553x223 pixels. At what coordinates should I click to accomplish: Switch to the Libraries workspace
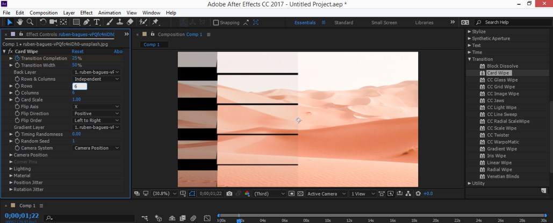[x=424, y=23]
